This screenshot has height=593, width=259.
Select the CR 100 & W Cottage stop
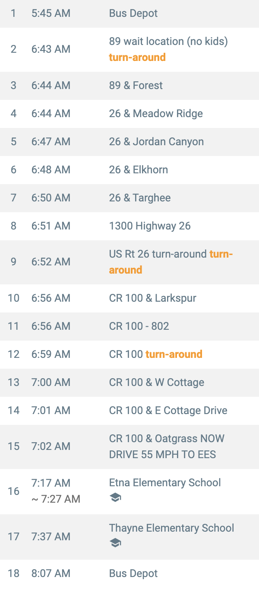156,383
